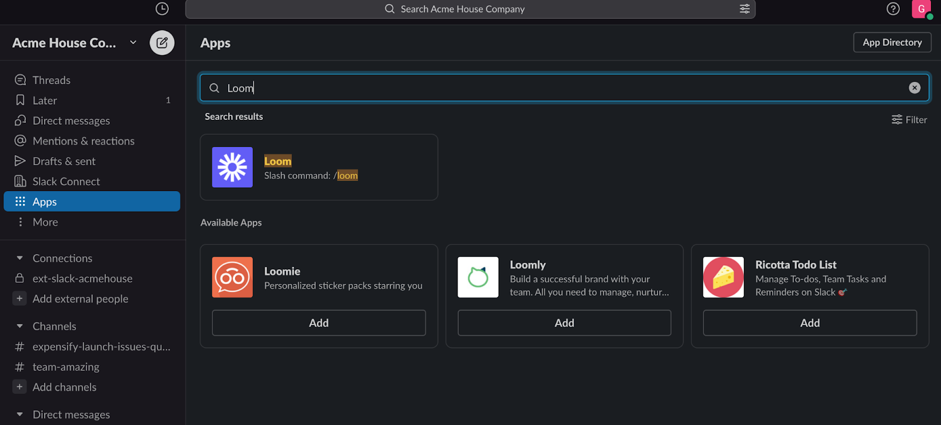The width and height of the screenshot is (941, 425).
Task: Collapse the Direct messages section
Action: (19, 414)
